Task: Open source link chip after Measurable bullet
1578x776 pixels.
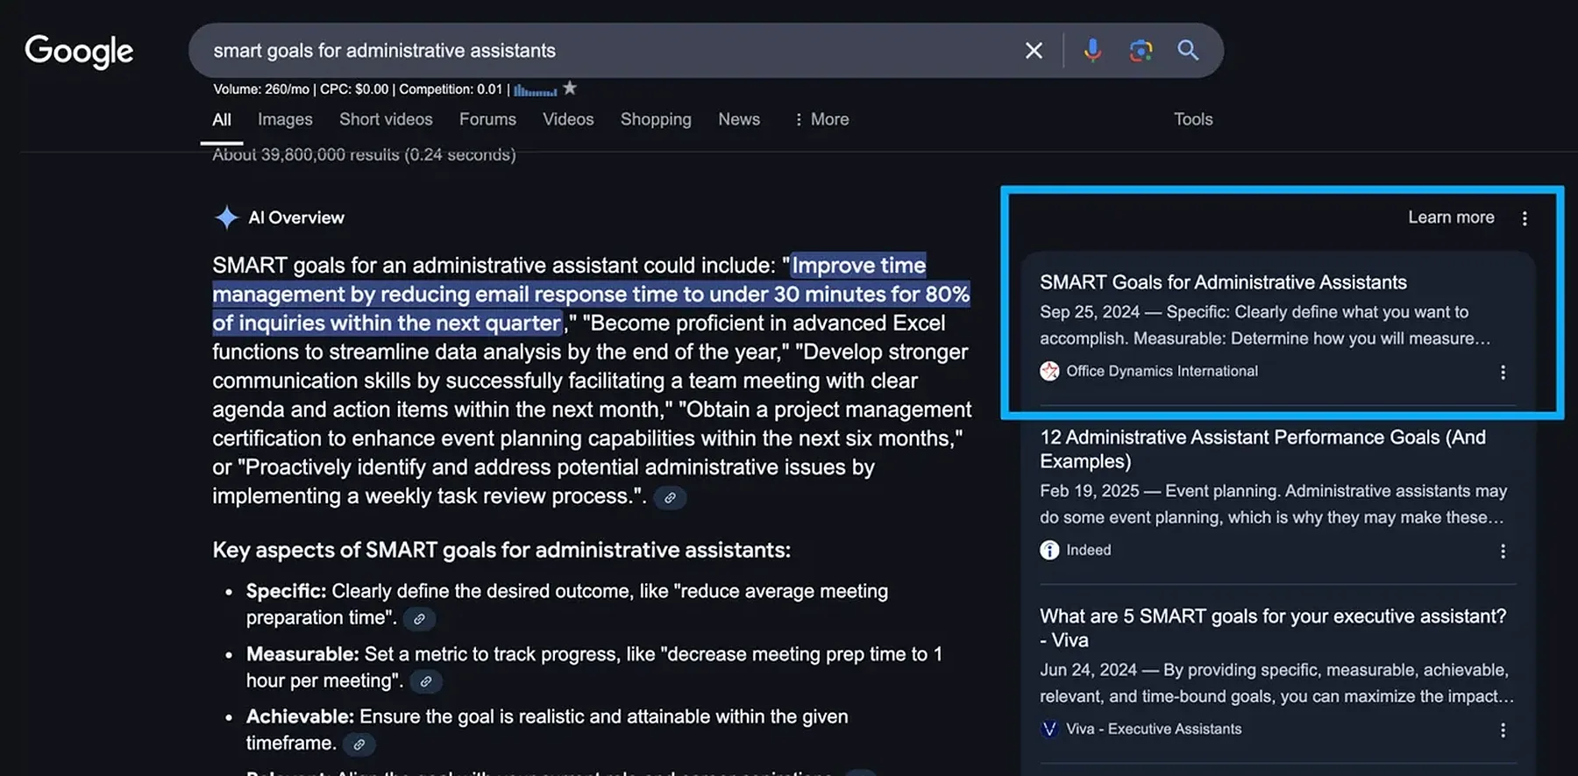Action: [426, 681]
